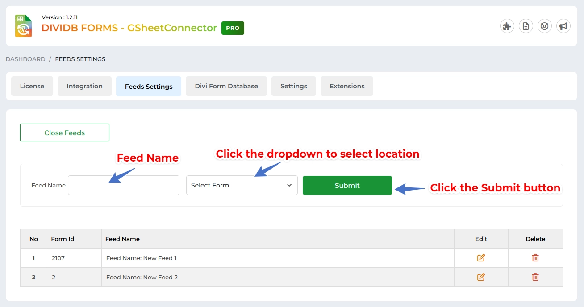Delete feed New Feed 1
The image size is (584, 307).
click(535, 257)
